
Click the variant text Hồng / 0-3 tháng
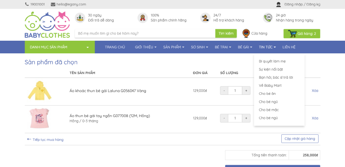point(84,121)
